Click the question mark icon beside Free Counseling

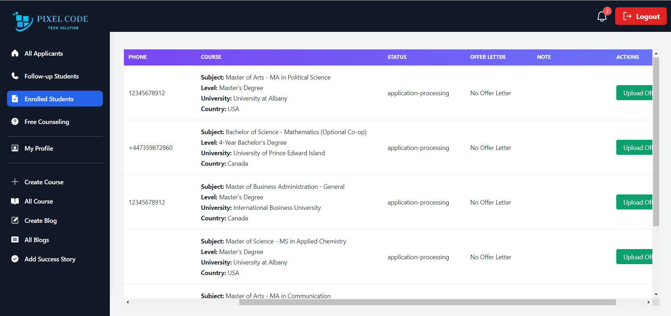(15, 122)
